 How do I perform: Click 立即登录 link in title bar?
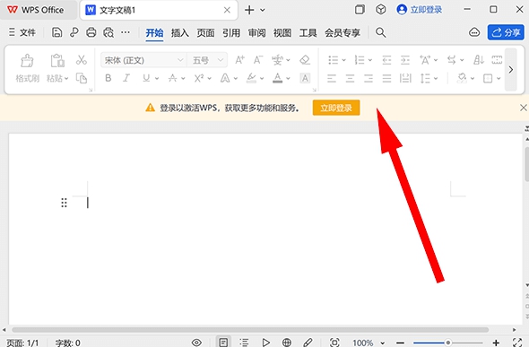426,10
